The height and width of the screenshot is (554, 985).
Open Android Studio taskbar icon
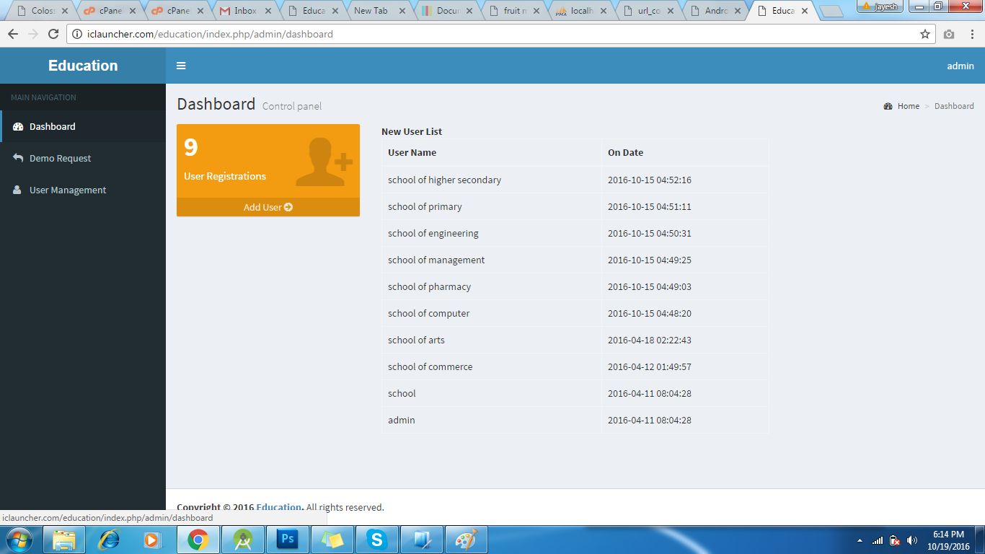[x=243, y=540]
